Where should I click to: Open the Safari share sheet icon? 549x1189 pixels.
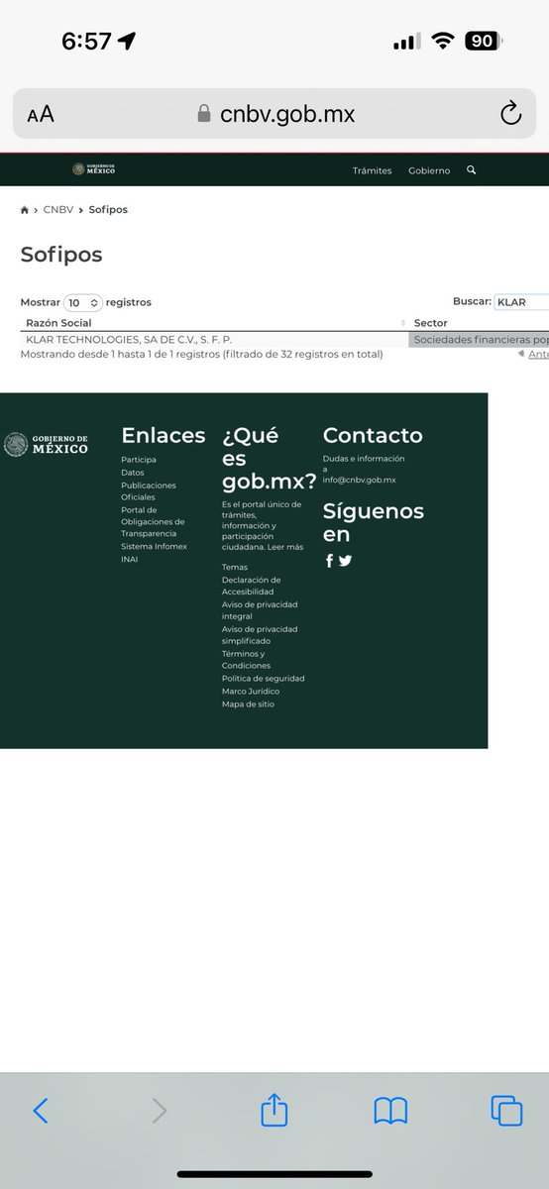pyautogui.click(x=274, y=1109)
